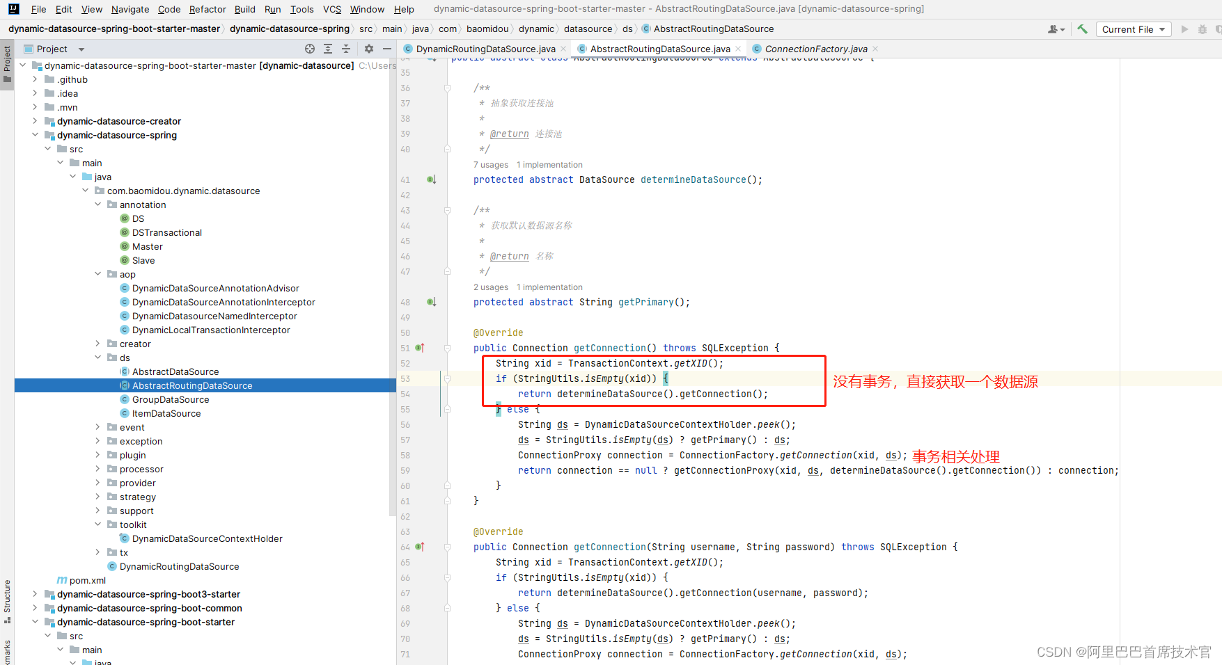
Task: Expand the dynamic-datasource-creator module
Action: click(35, 121)
